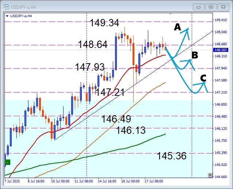Image resolution: width=233 pixels, height=189 pixels.
Task: Select the 149.34 level label
Action: (x=104, y=23)
